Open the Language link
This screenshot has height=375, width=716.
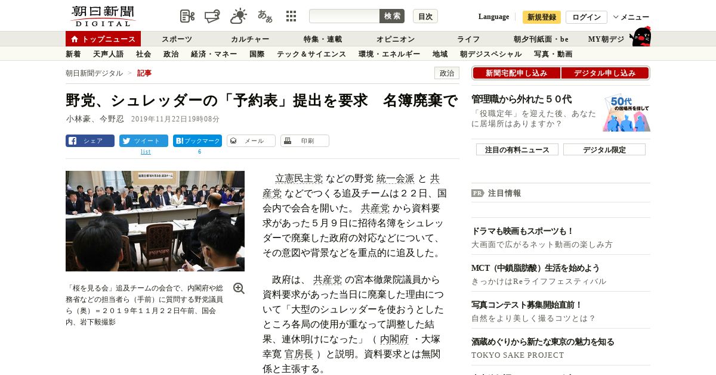click(x=493, y=17)
